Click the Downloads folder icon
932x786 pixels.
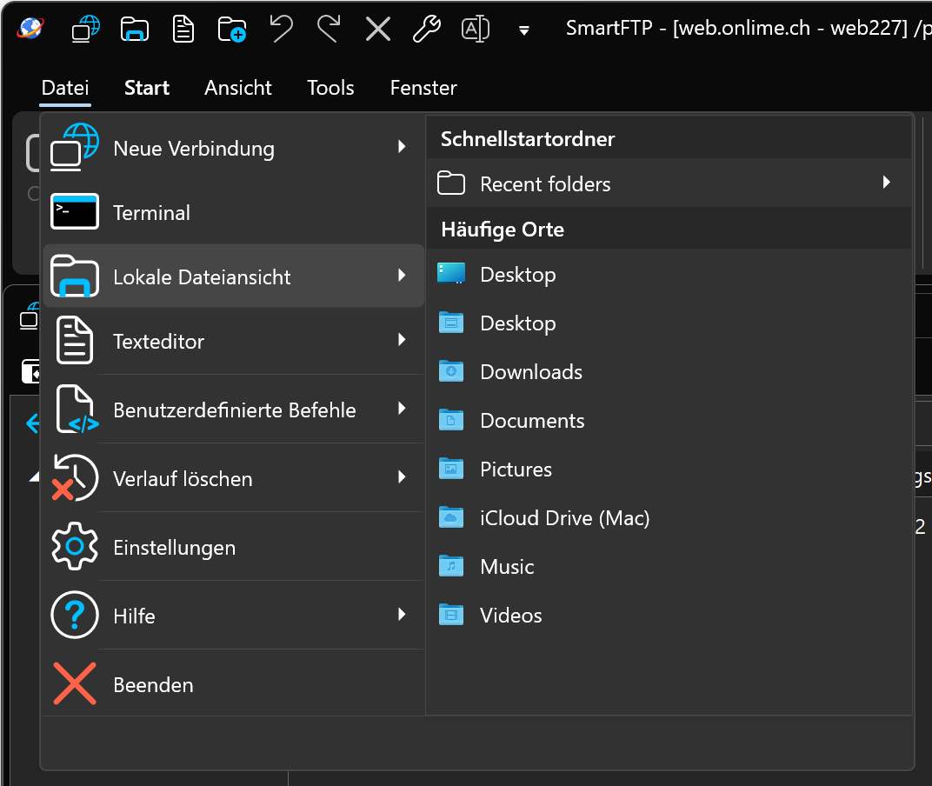(x=451, y=371)
